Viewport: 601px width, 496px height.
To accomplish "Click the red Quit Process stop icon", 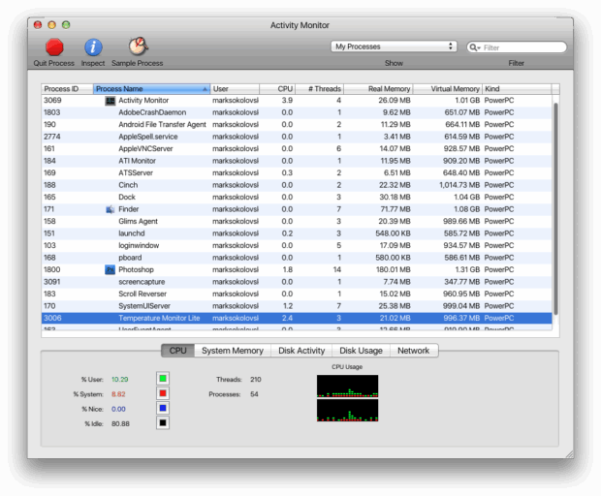I will pyautogui.click(x=54, y=46).
